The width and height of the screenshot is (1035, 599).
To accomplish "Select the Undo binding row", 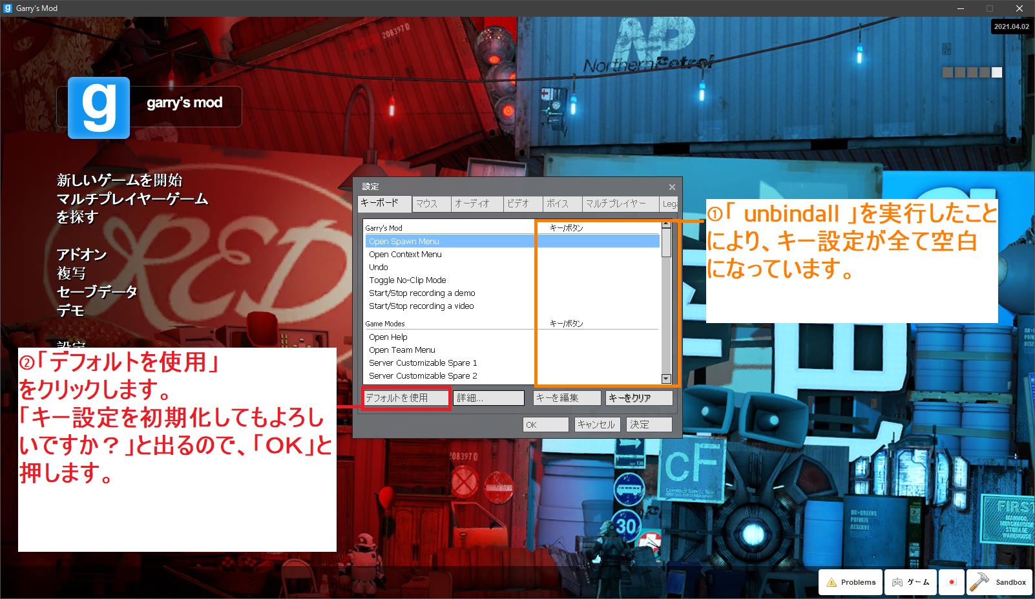I will tap(512, 267).
